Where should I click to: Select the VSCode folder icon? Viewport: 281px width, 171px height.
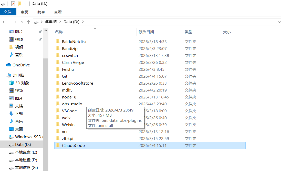(58, 111)
